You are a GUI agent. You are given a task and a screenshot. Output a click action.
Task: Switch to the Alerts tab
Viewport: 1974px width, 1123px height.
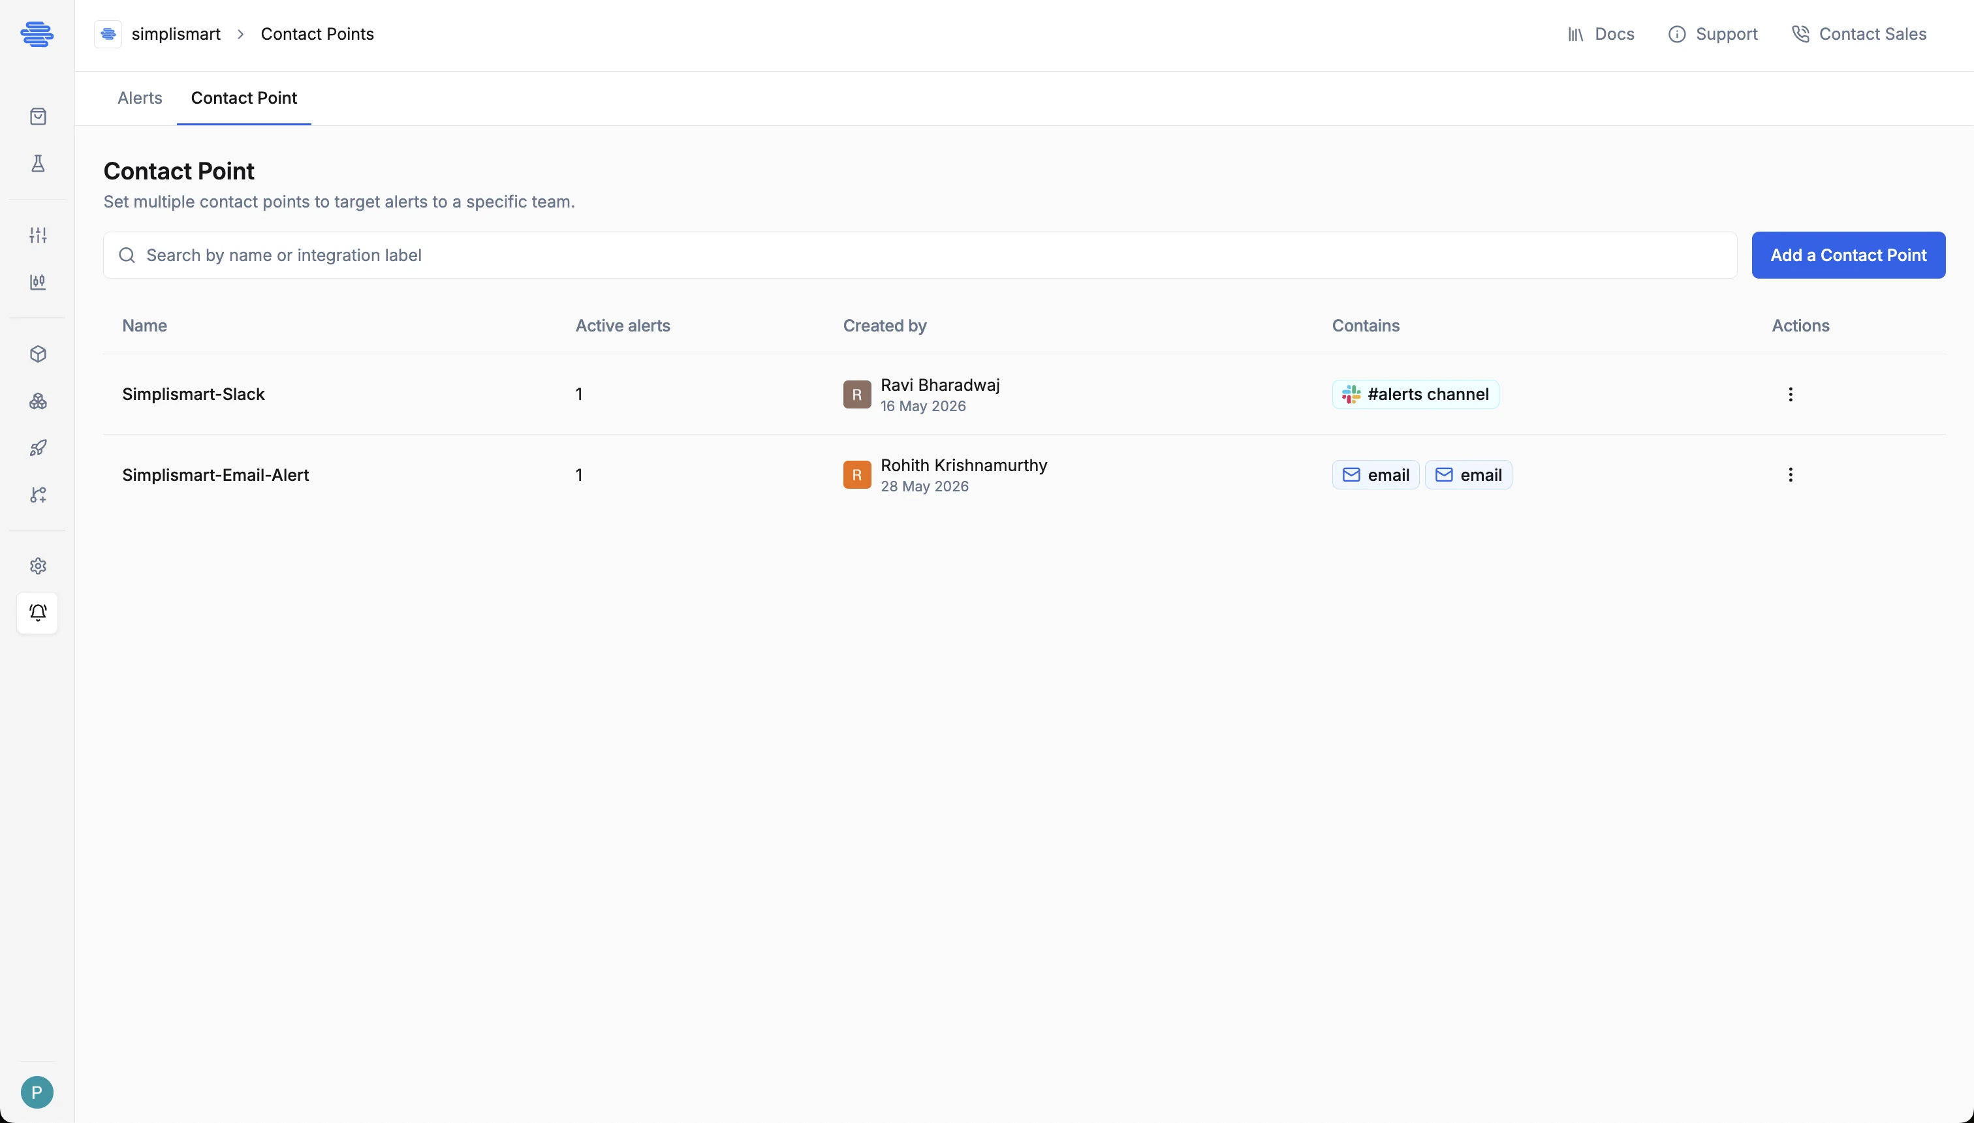point(140,98)
